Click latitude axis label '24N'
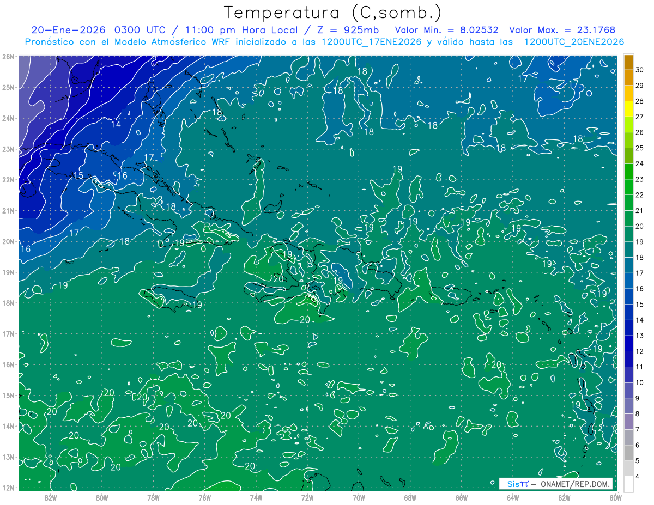The image size is (654, 505). [8, 118]
